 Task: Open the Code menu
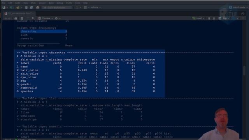[x=18, y=3]
